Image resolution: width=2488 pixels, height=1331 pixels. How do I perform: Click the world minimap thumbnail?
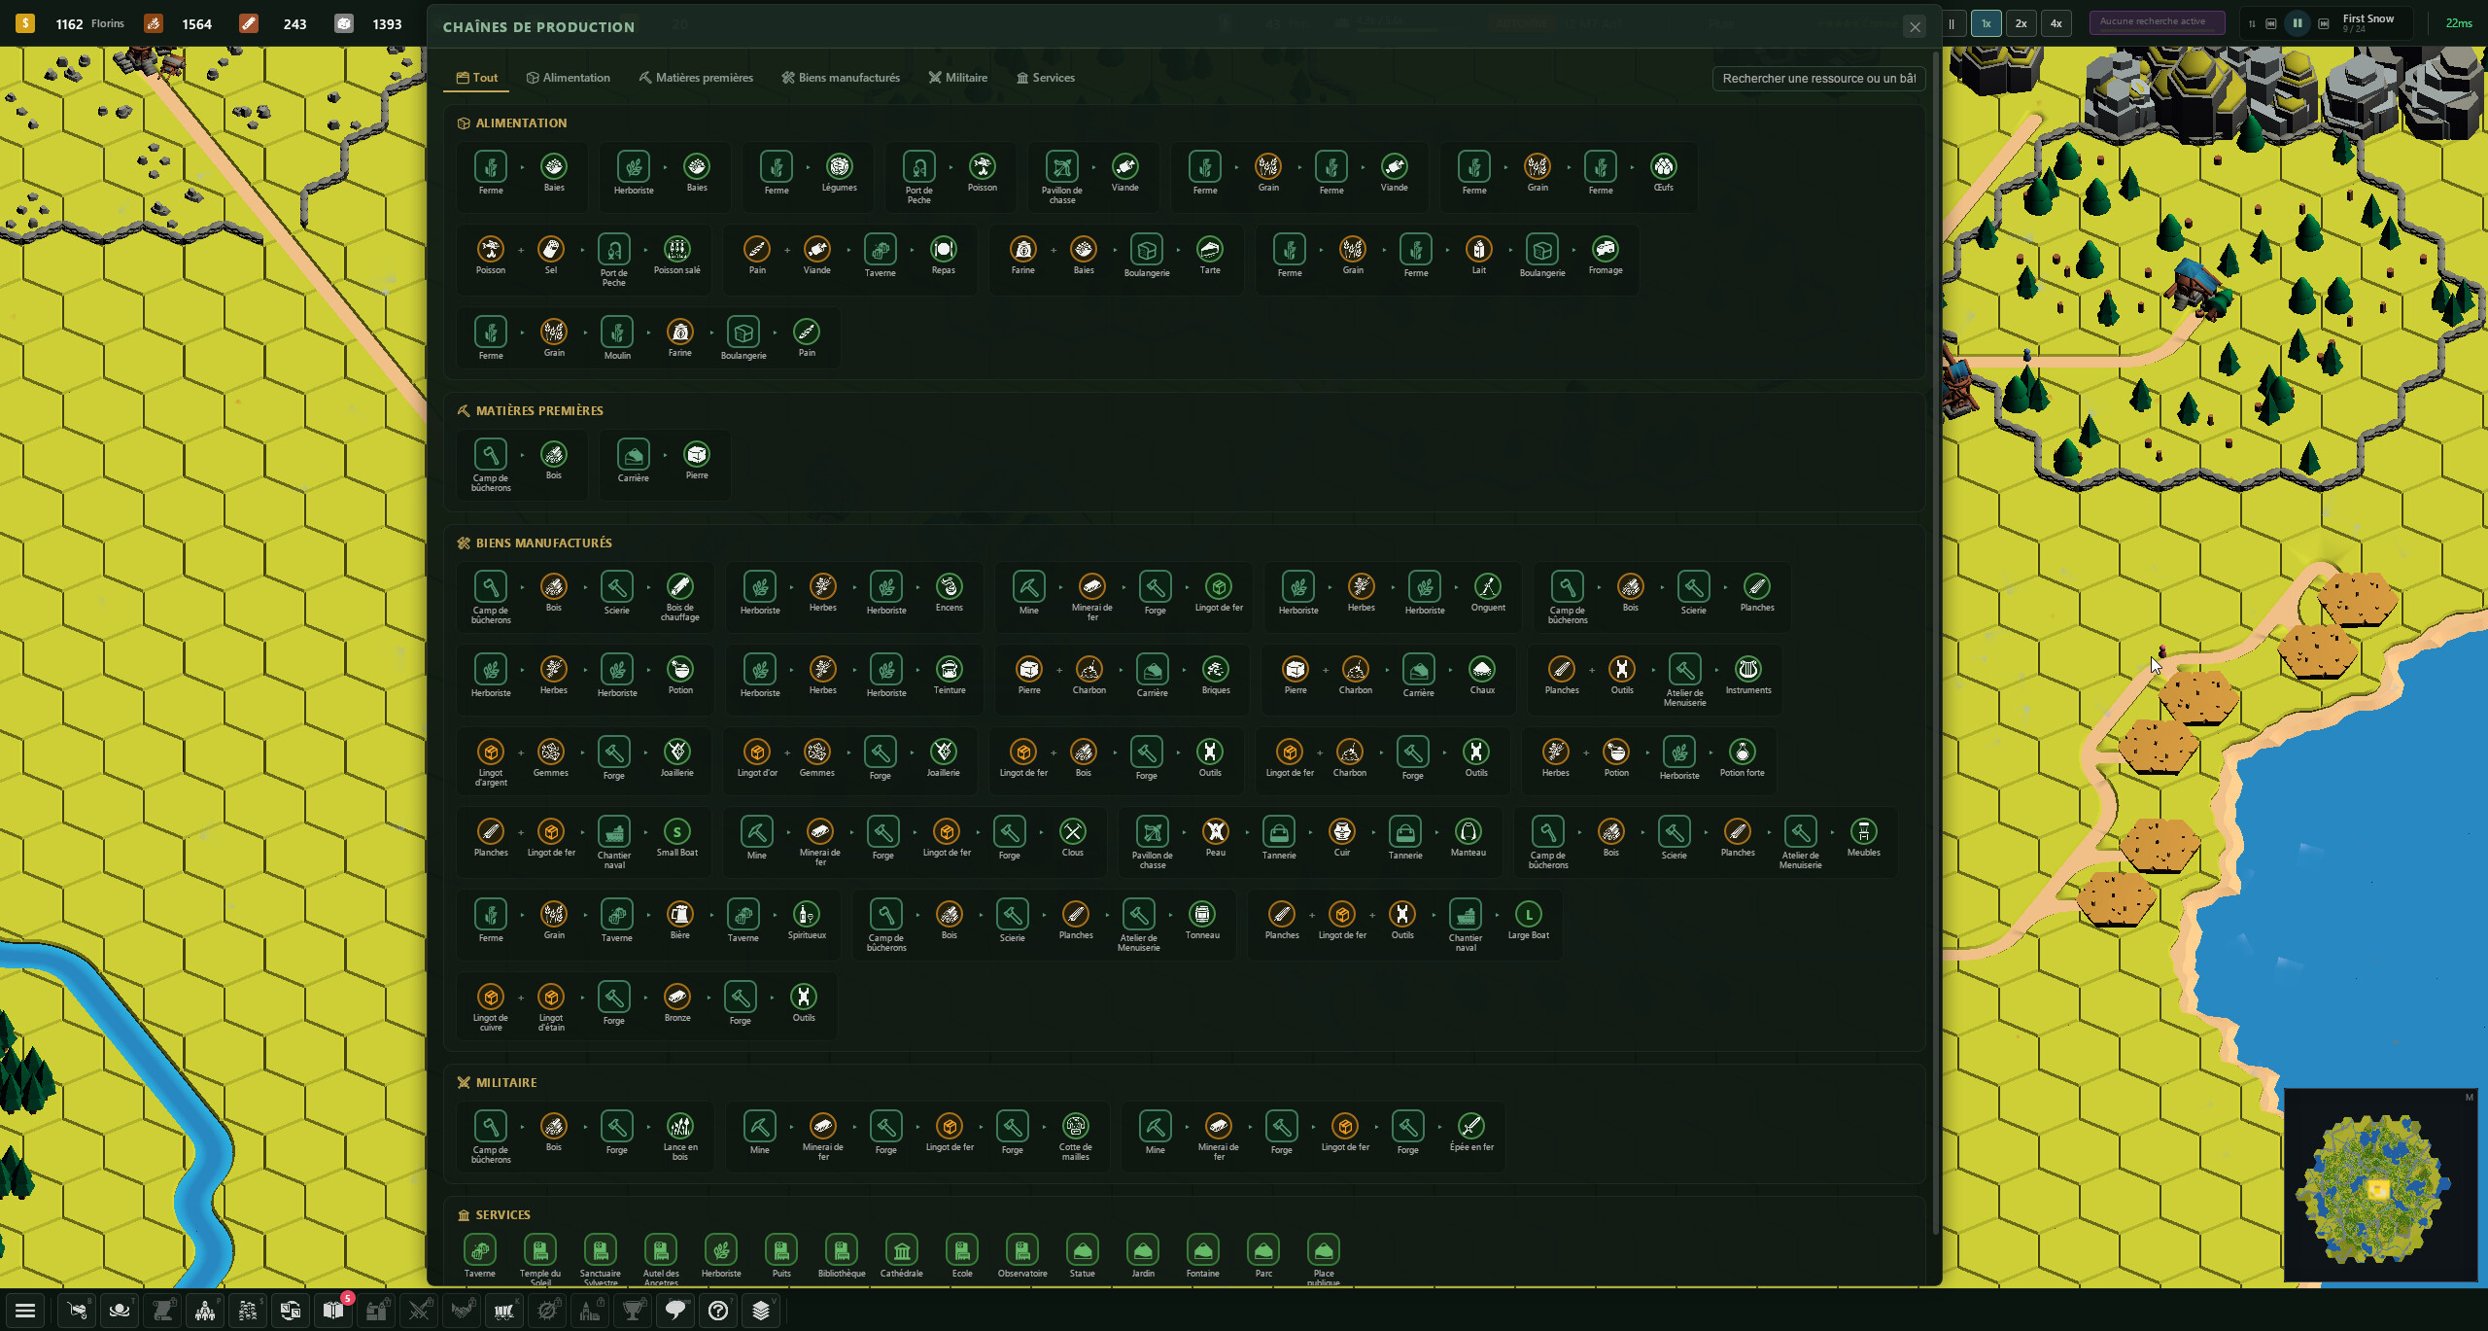pyautogui.click(x=2380, y=1184)
